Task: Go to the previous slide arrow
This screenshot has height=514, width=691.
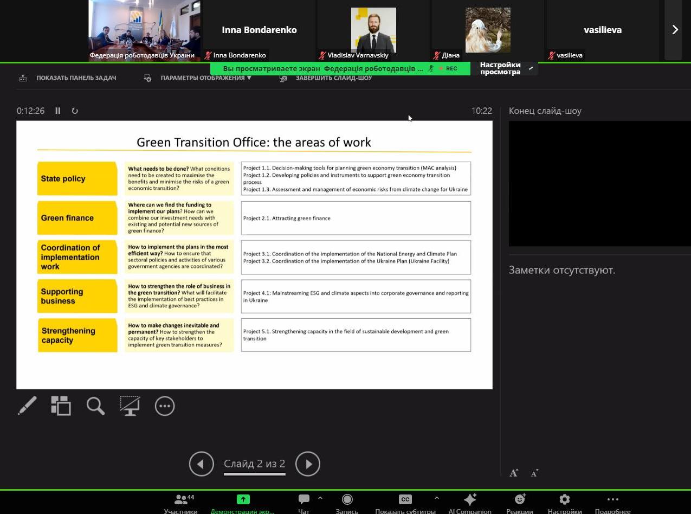Action: pyautogui.click(x=201, y=464)
